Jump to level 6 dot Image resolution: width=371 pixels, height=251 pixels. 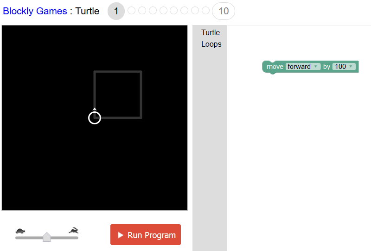point(174,11)
